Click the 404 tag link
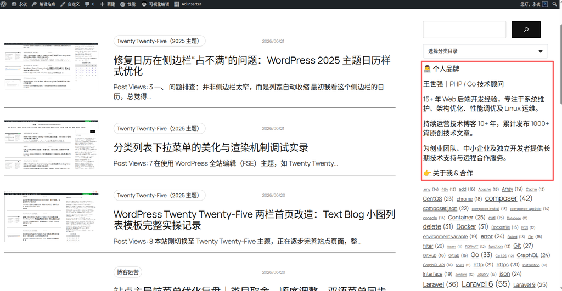Viewport: 562px width, 291px height. pyautogui.click(x=445, y=190)
